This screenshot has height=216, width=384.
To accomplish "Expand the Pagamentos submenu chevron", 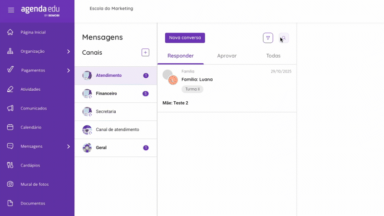I will point(69,71).
